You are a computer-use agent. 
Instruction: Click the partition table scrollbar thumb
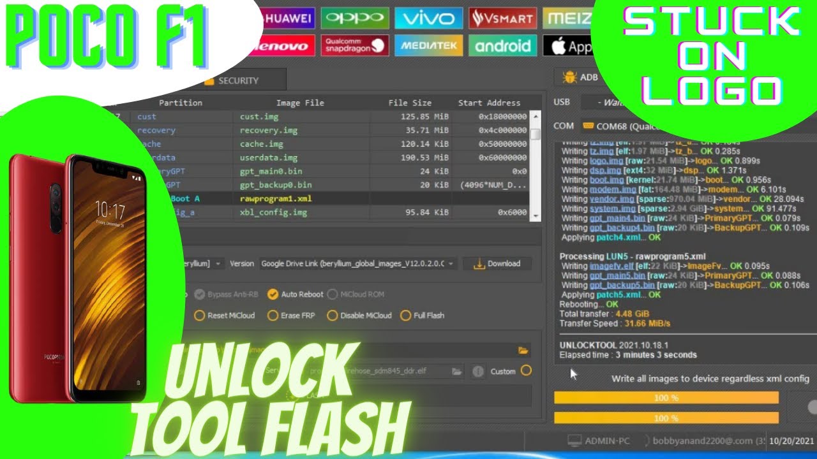(x=536, y=135)
